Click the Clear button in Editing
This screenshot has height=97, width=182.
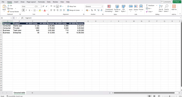(149, 12)
